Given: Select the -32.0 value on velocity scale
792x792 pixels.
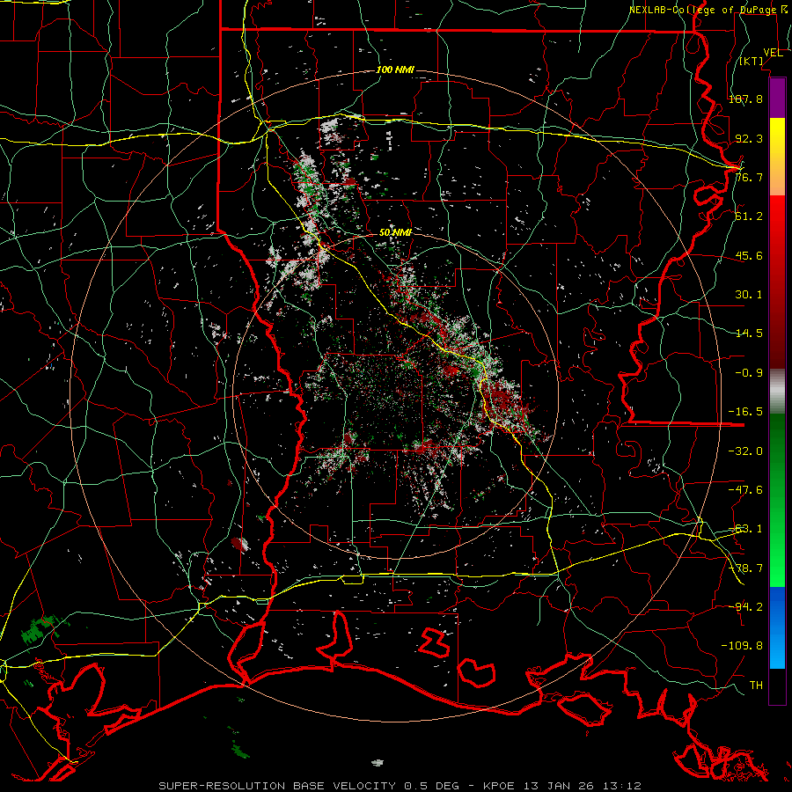Looking at the screenshot, I should (745, 451).
